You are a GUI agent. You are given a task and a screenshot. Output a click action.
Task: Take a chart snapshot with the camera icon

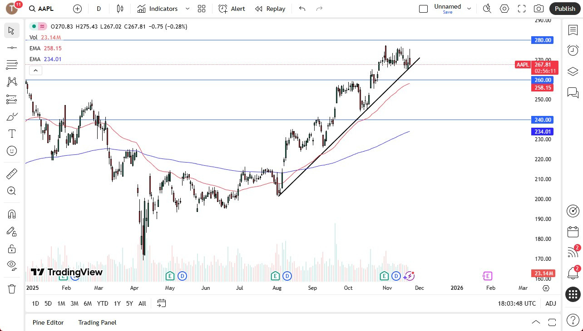[539, 8]
